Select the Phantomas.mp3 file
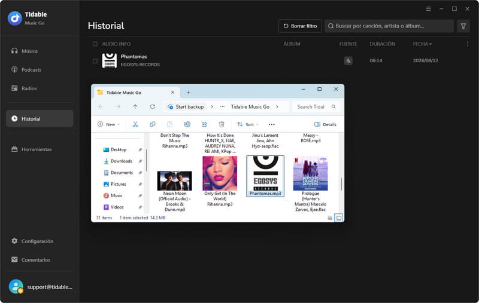 [x=265, y=176]
